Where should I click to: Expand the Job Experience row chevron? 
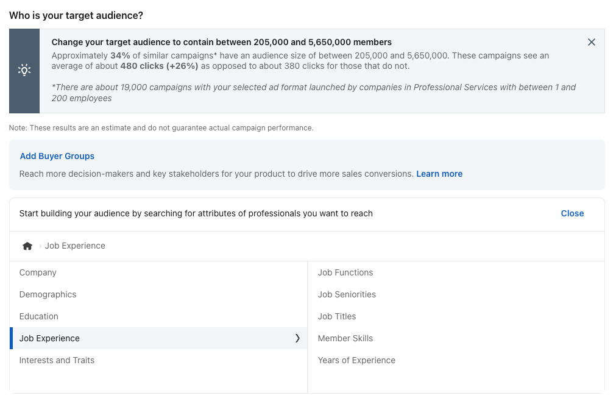297,338
